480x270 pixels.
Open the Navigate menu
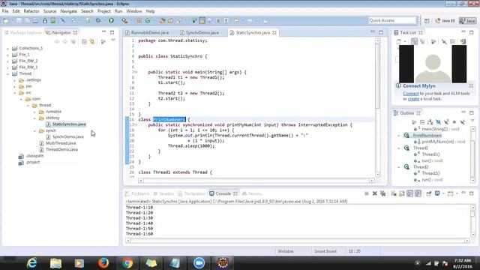(x=68, y=11)
